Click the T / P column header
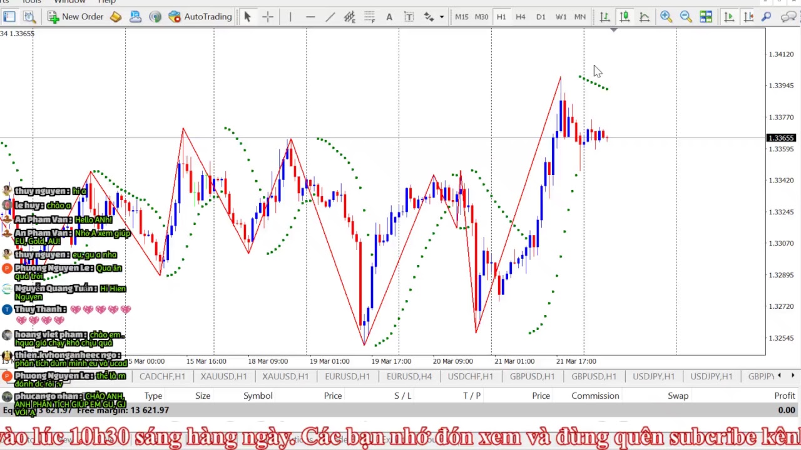 [472, 396]
